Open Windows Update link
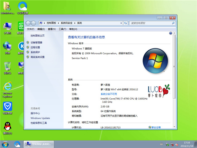Viewport: 197px width, 148px height. 40,118
